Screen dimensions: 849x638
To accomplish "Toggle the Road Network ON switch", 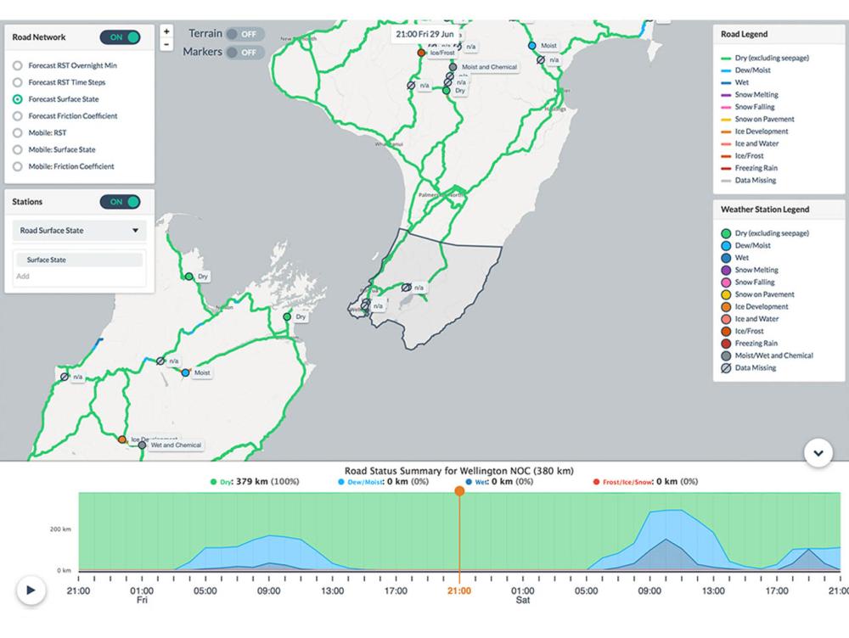I will pyautogui.click(x=121, y=37).
